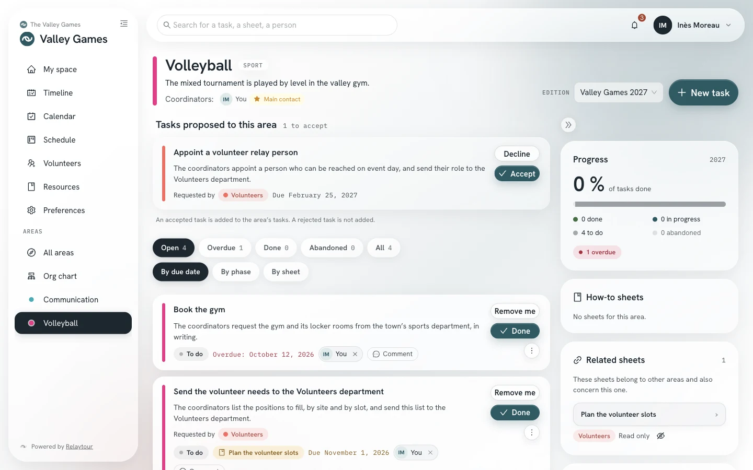Add Comment on Book the gym
Viewport: 753px width, 470px height.
point(393,354)
